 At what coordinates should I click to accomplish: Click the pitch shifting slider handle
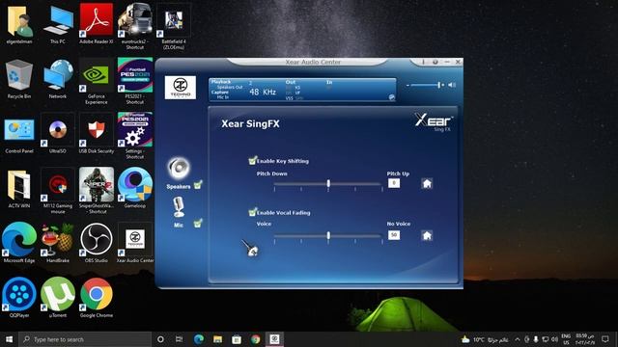click(x=328, y=184)
